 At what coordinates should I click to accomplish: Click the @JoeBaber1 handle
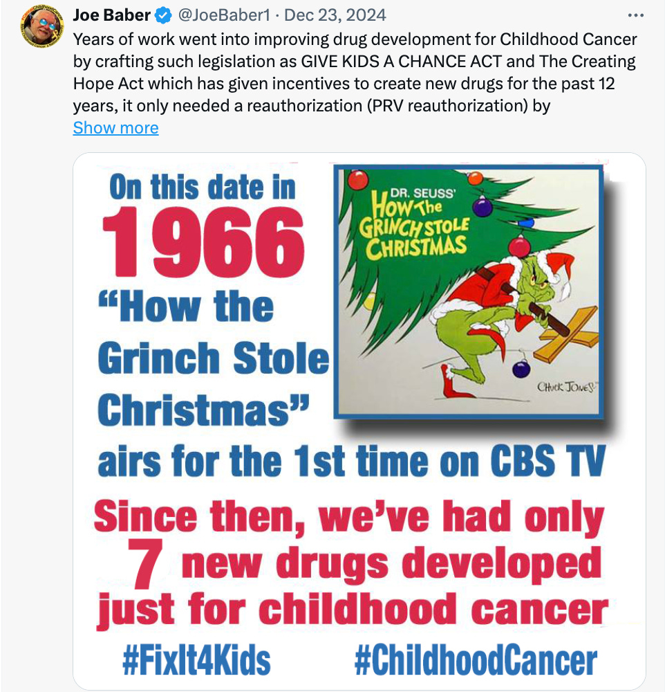coord(225,15)
